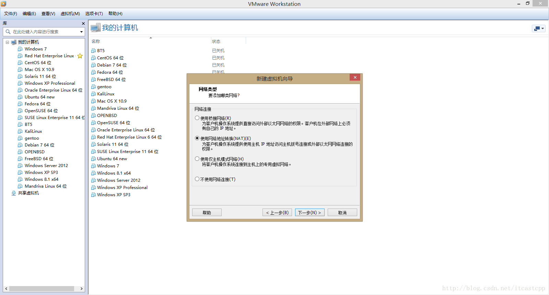Select Windows 8.1 x64 in library tree
The width and height of the screenshot is (549, 295).
[42, 179]
